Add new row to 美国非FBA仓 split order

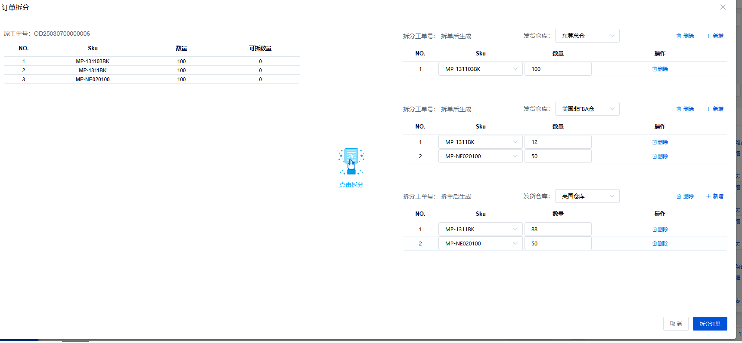(x=714, y=109)
